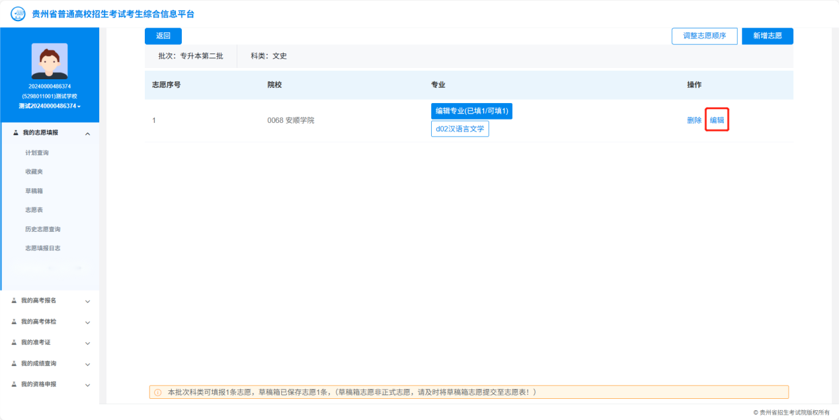Click the platform logo icon
Image resolution: width=839 pixels, height=420 pixels.
point(18,14)
